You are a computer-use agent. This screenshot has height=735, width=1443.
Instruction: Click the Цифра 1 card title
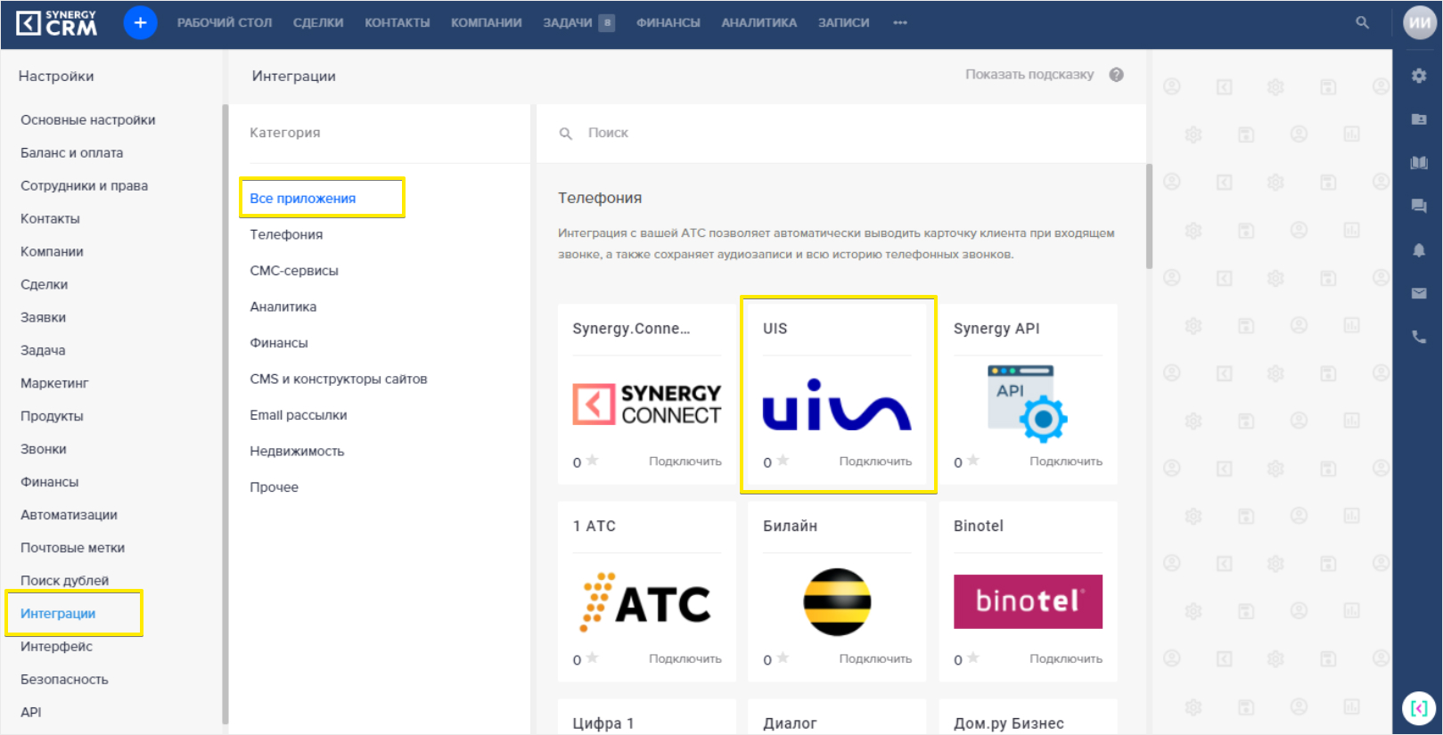(x=603, y=723)
